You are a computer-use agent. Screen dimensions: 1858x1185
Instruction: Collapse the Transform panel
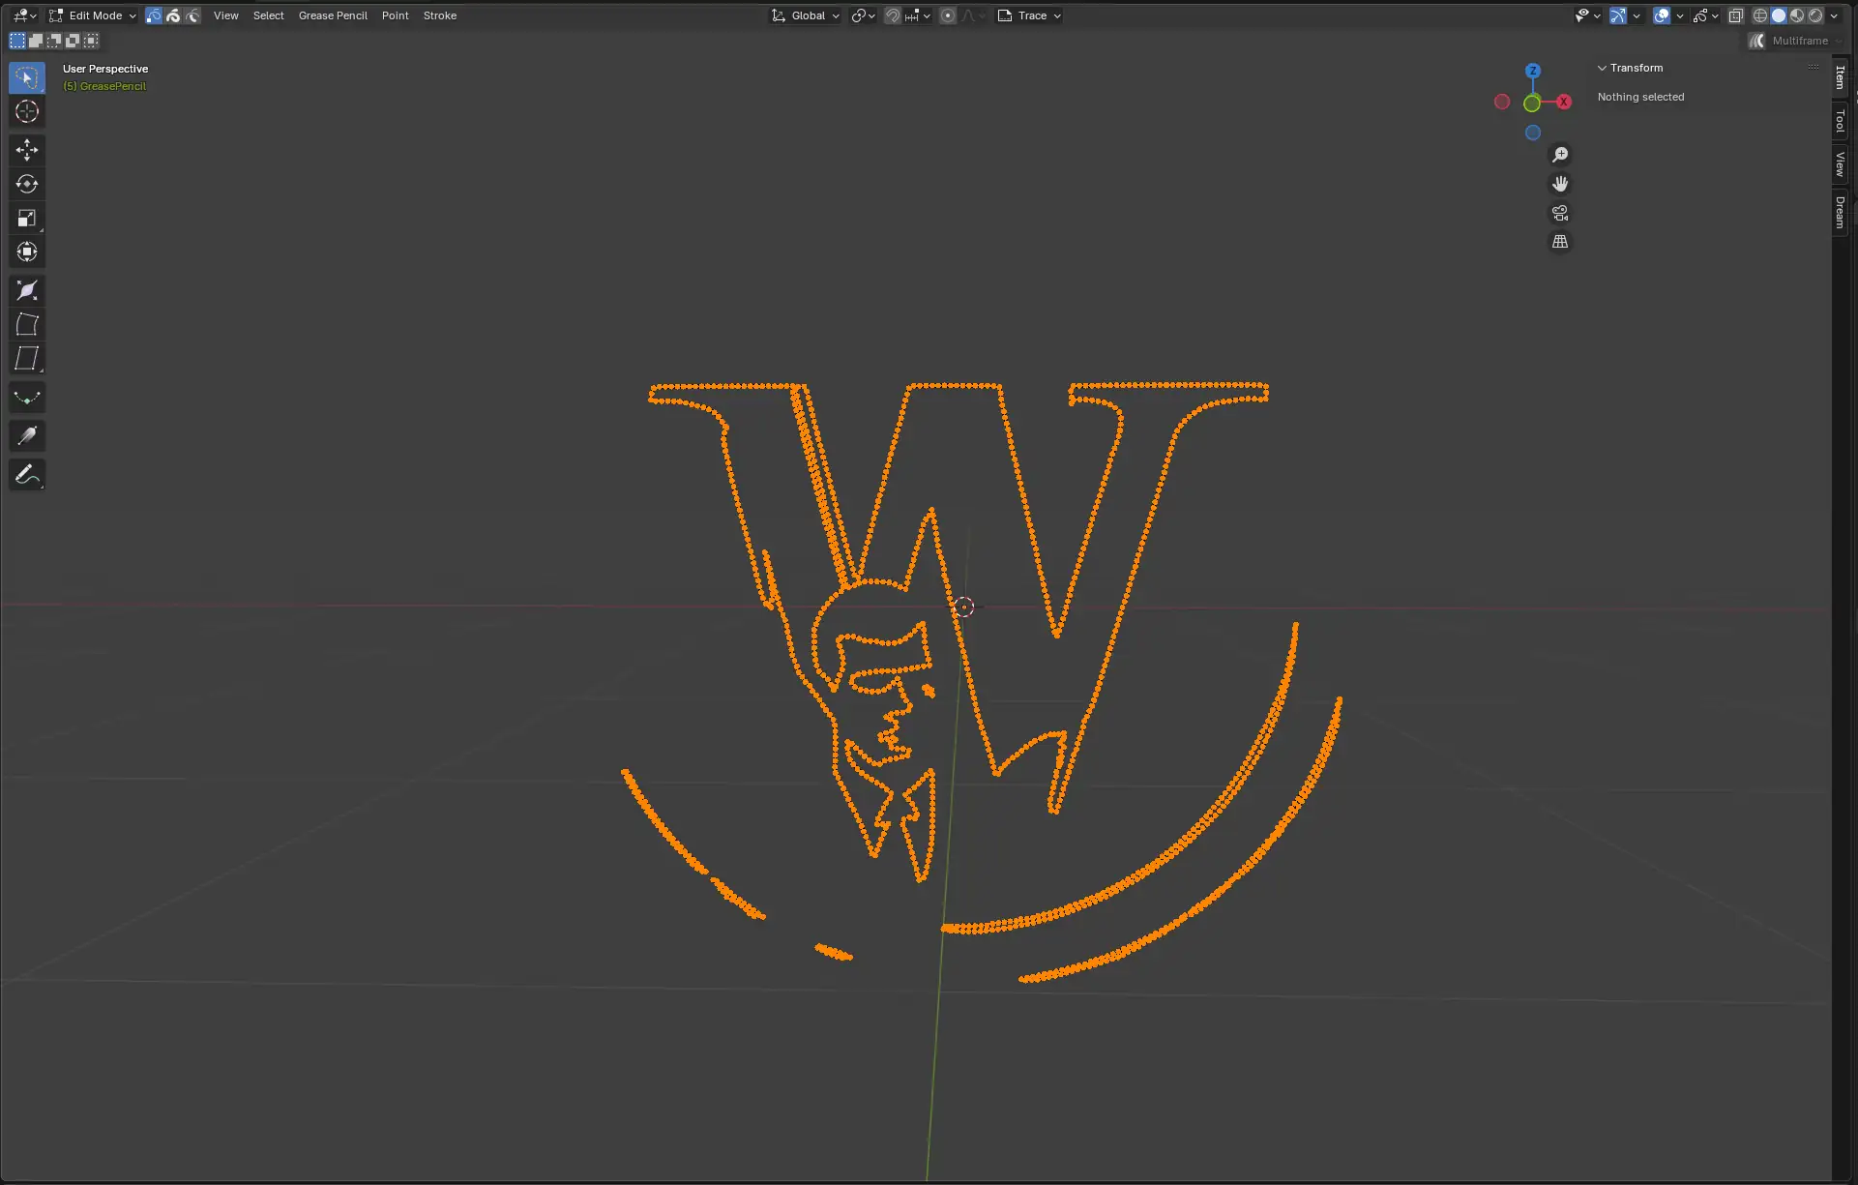click(x=1603, y=68)
